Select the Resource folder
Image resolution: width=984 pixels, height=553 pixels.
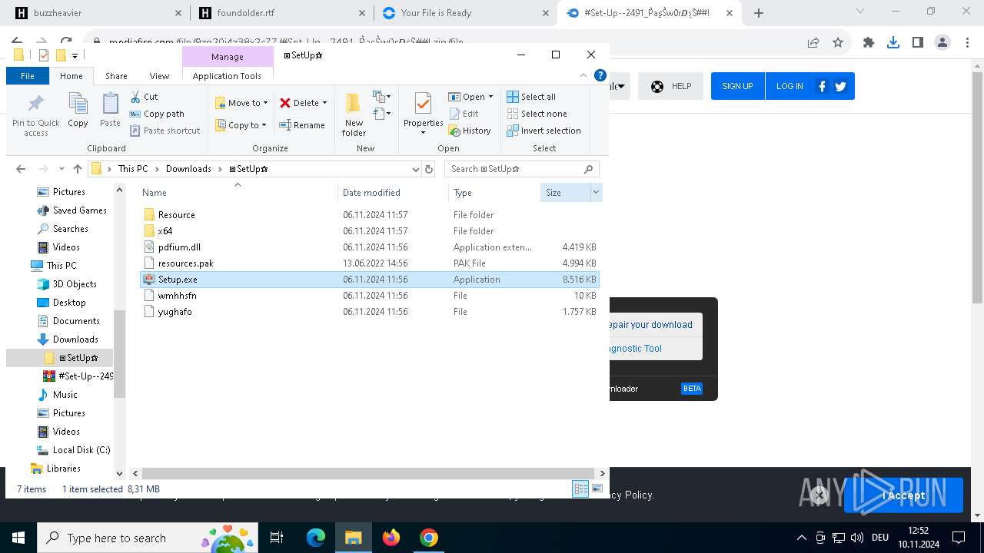176,215
